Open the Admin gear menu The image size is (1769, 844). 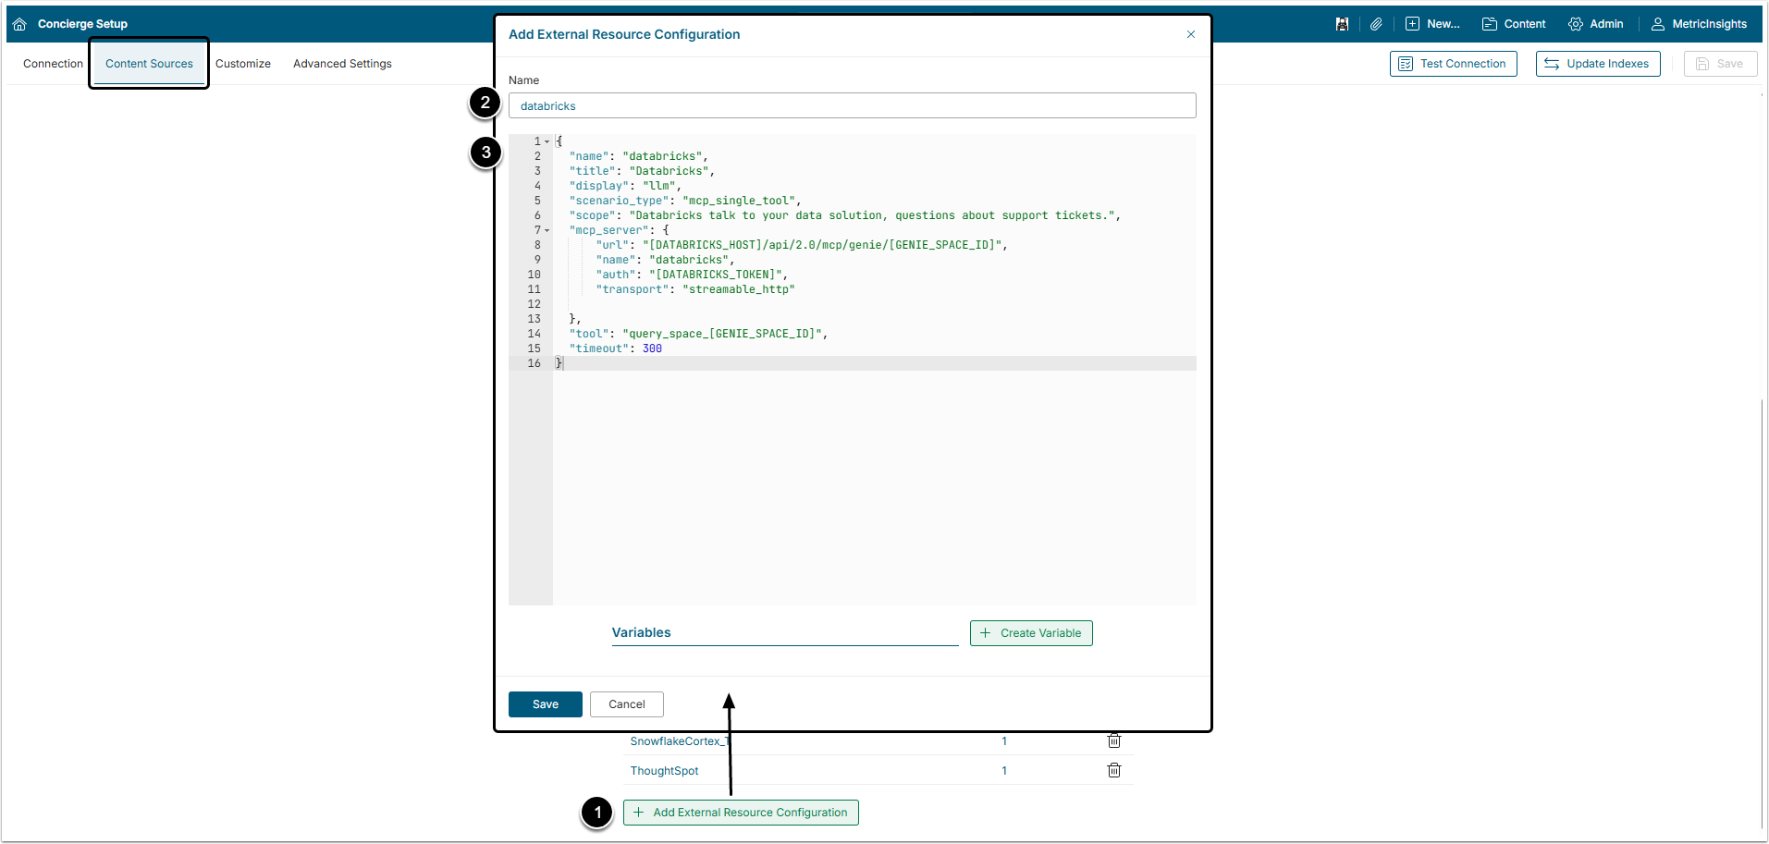(1595, 24)
